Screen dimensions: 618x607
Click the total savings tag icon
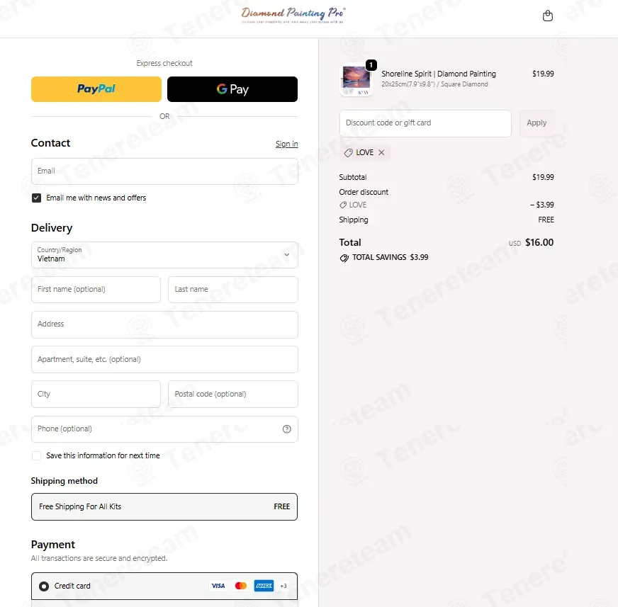point(344,258)
